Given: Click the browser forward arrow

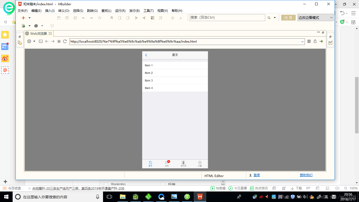Looking at the screenshot, I should click(x=53, y=41).
